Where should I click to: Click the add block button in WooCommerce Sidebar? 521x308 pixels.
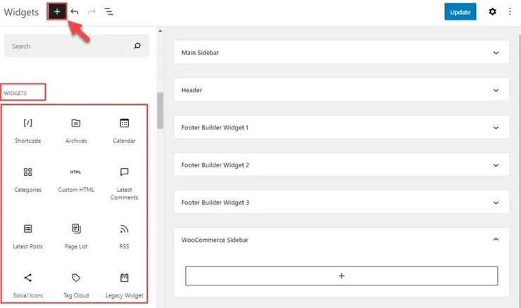pos(341,276)
